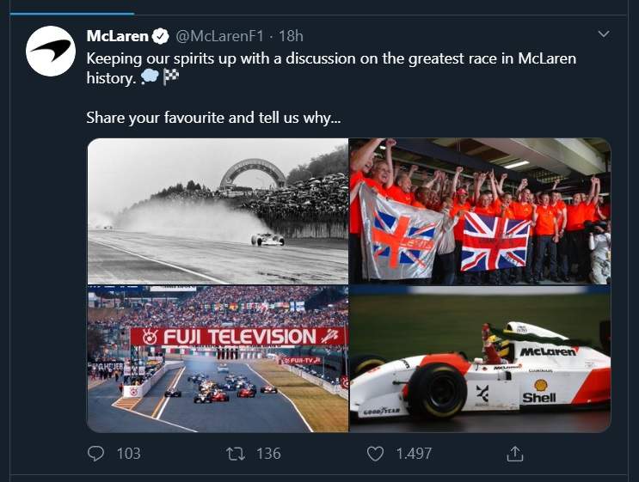Open the McLaren display name link
Viewport: 639px width, 482px height.
(x=118, y=36)
